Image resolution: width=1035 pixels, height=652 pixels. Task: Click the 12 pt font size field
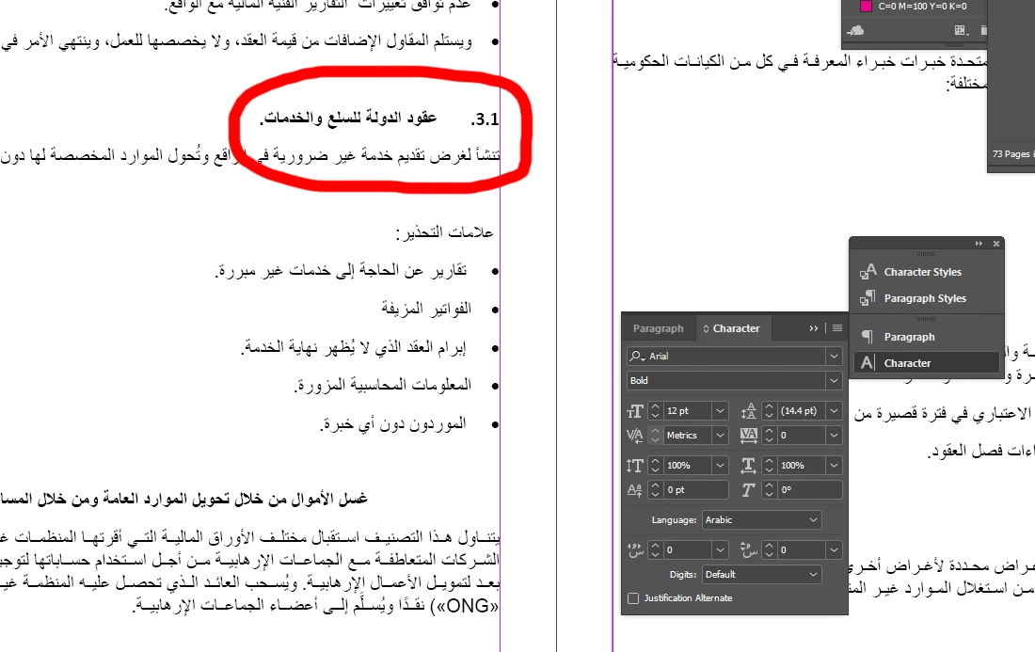687,411
